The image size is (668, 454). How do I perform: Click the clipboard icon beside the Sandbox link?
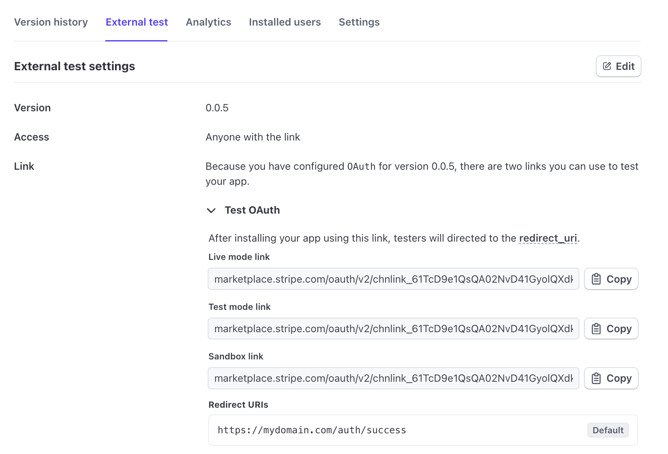[596, 378]
